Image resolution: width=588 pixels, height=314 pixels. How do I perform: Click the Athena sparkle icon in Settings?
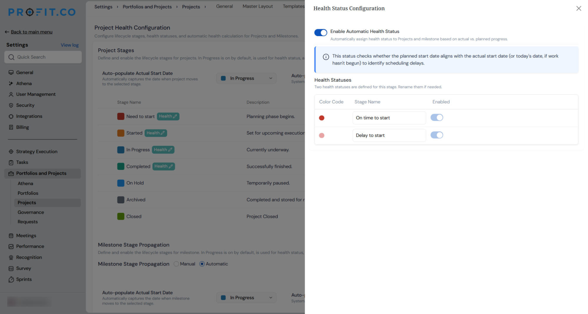[x=11, y=84]
